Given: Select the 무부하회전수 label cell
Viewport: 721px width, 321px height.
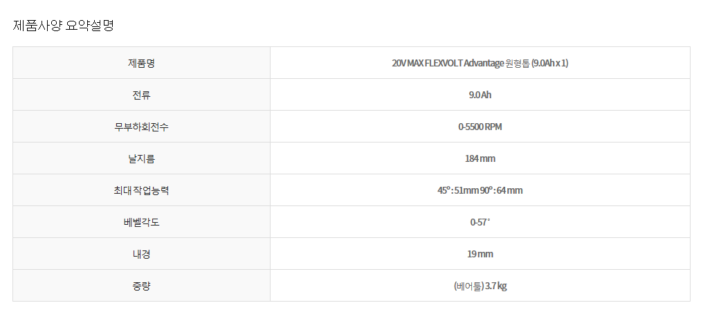Looking at the screenshot, I should (141, 127).
